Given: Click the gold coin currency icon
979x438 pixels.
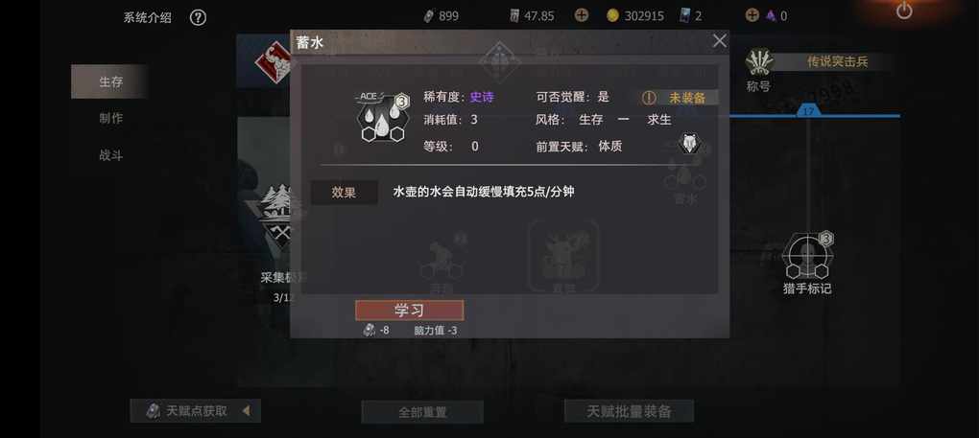Looking at the screenshot, I should pos(613,15).
